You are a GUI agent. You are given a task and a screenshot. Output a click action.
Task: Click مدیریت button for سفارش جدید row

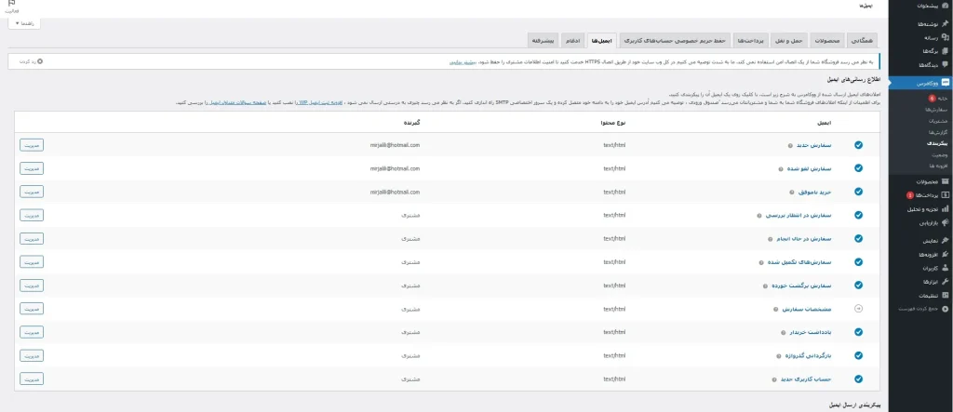pyautogui.click(x=32, y=145)
